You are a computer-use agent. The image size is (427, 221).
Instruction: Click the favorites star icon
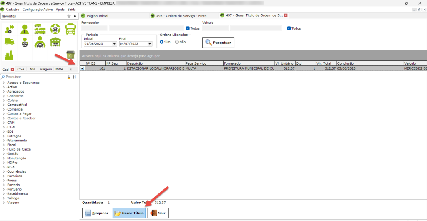click(x=69, y=16)
